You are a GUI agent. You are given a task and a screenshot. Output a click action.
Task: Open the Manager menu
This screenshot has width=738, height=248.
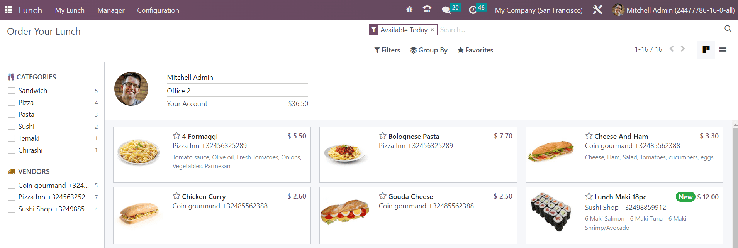coord(111,10)
